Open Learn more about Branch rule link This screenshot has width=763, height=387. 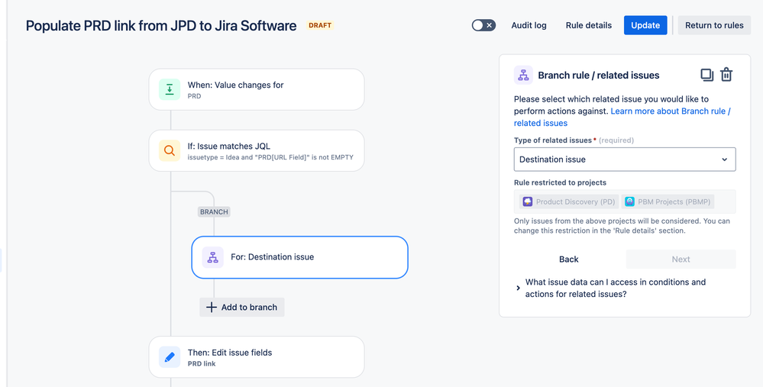tap(622, 118)
